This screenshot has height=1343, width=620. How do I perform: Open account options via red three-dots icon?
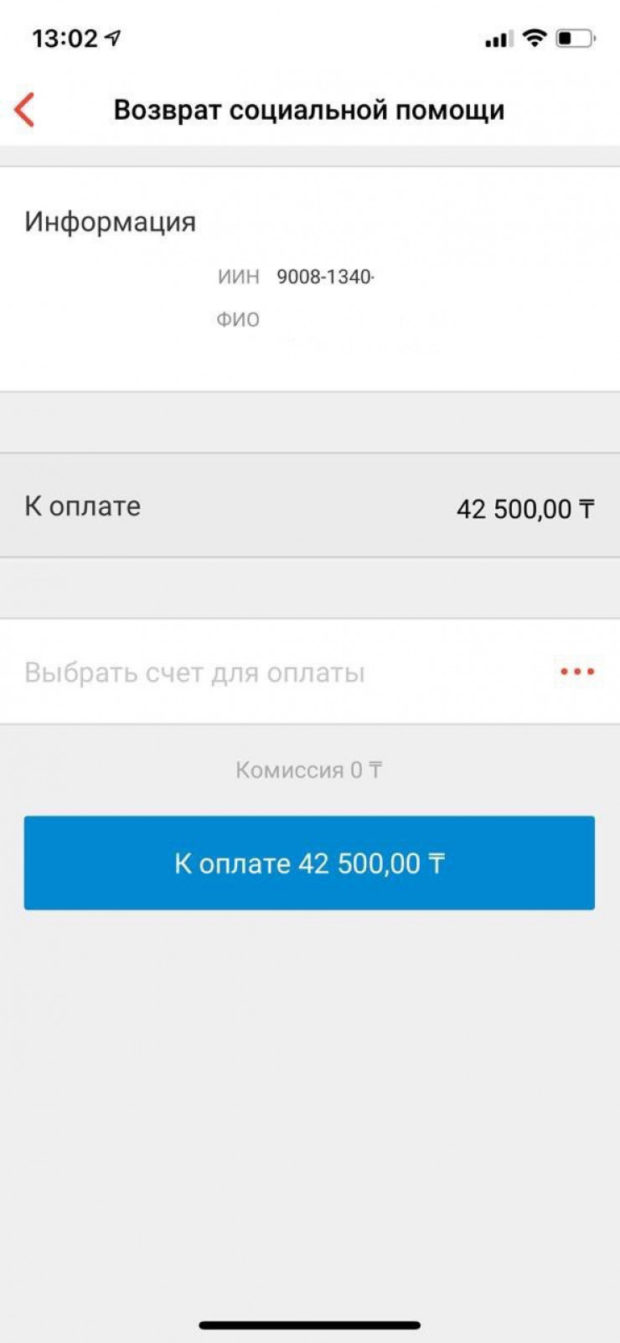click(577, 671)
